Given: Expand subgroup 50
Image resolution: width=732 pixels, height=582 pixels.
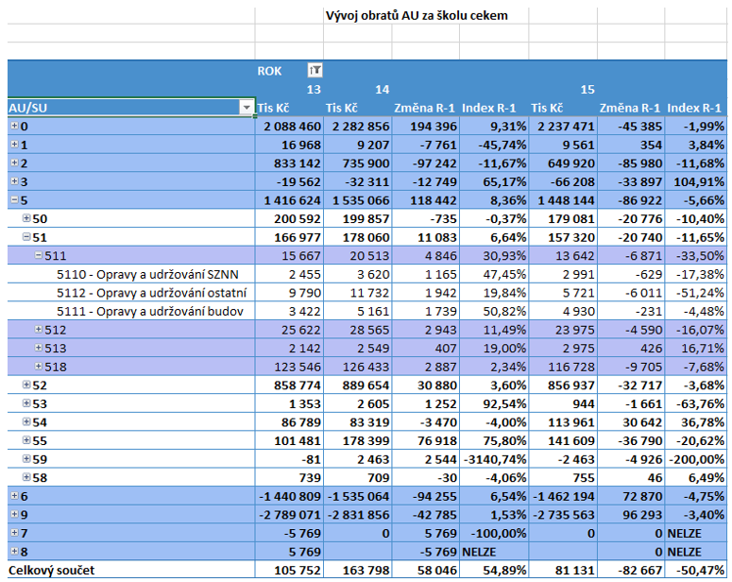Looking at the screenshot, I should (x=26, y=218).
